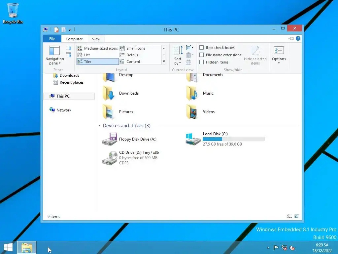Enable File name extensions checkbox
Screen dimensions: 338x254
point(202,55)
